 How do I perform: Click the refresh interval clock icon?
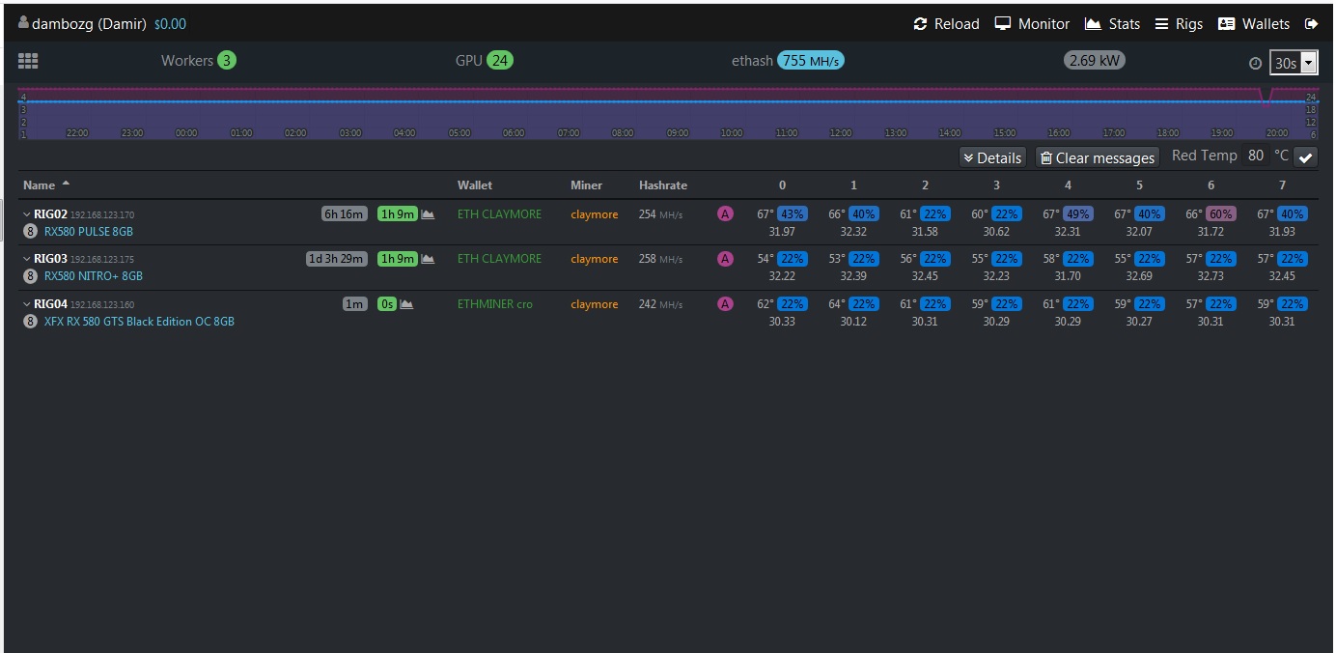(x=1255, y=63)
